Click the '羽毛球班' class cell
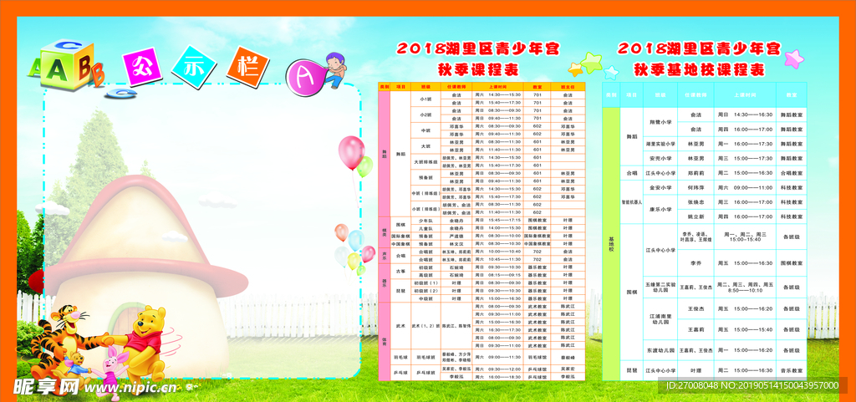856x402 pixels. coord(425,357)
